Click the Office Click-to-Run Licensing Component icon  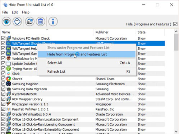pos(9,124)
